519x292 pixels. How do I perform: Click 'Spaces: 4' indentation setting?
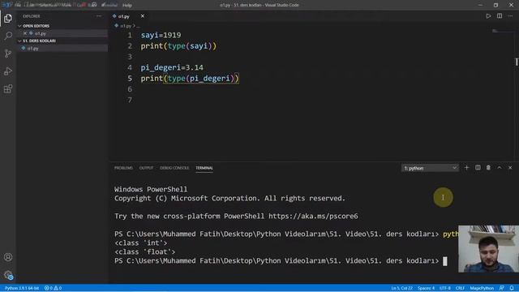pos(426,288)
